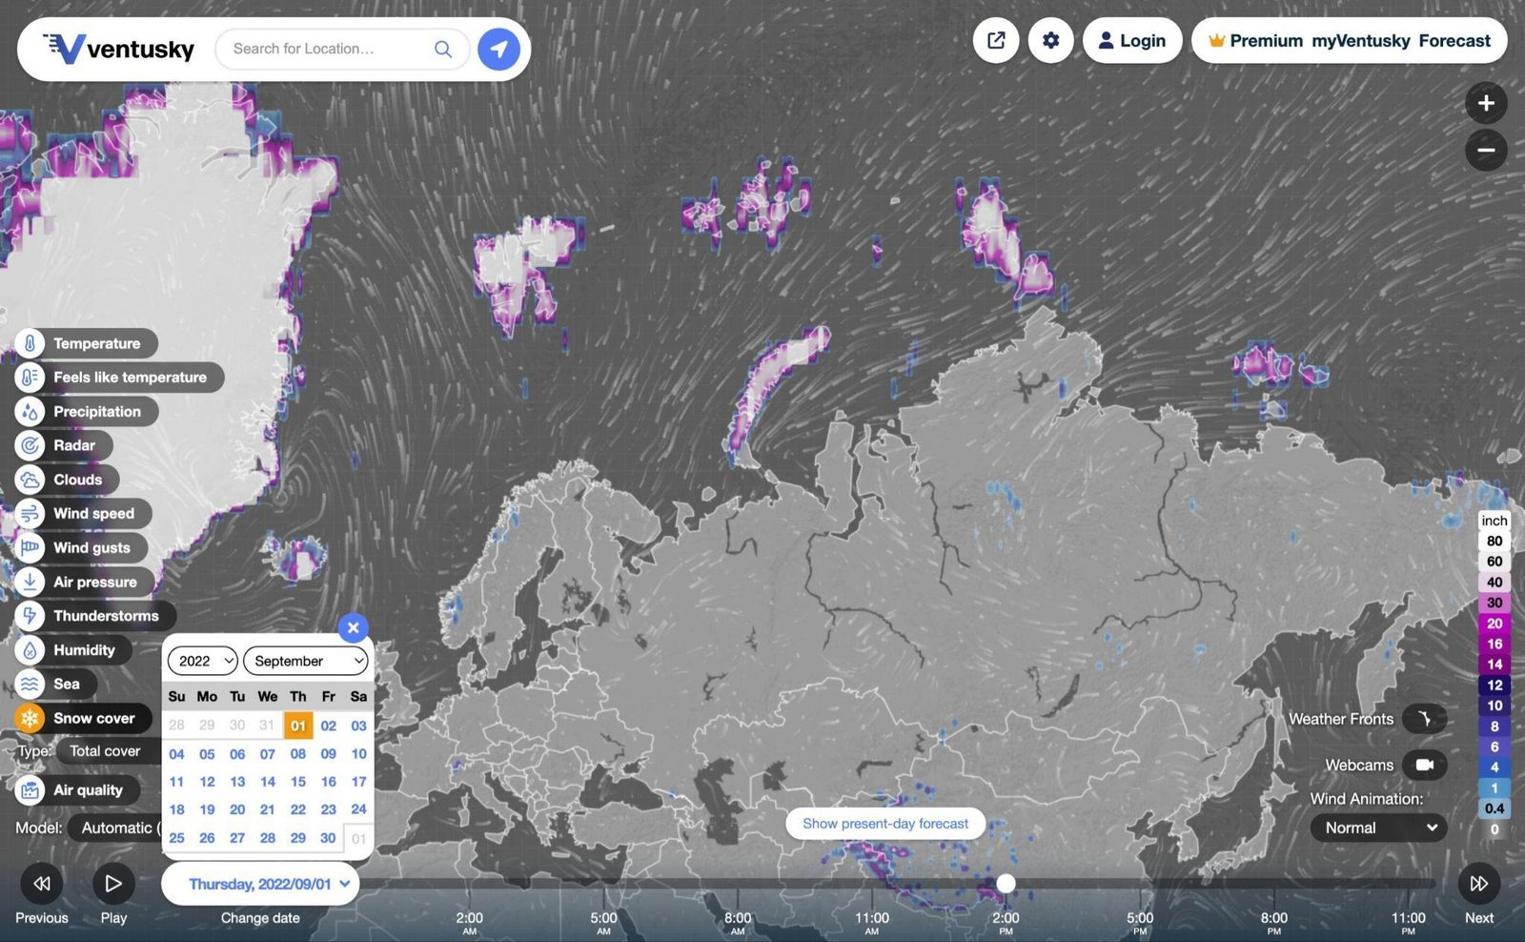
Task: Click the share/open external link icon
Action: [996, 41]
